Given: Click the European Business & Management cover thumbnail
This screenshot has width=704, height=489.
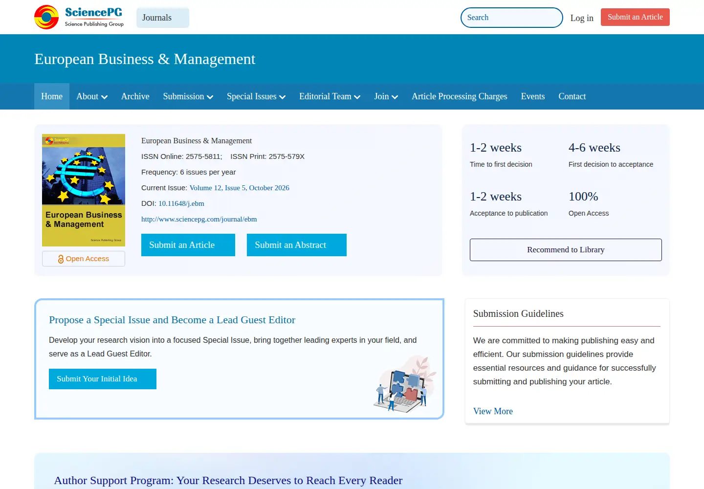Looking at the screenshot, I should click(84, 190).
